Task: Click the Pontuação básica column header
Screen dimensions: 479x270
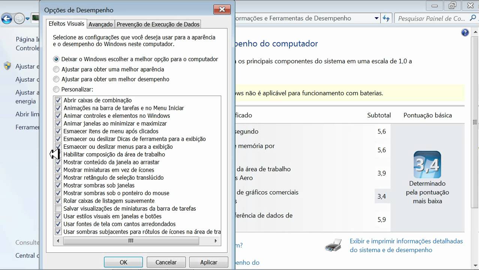Action: click(428, 115)
